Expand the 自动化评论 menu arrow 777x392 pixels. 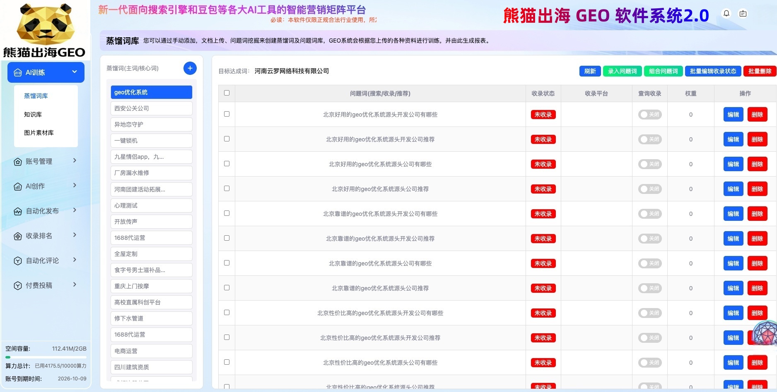pyautogui.click(x=75, y=260)
